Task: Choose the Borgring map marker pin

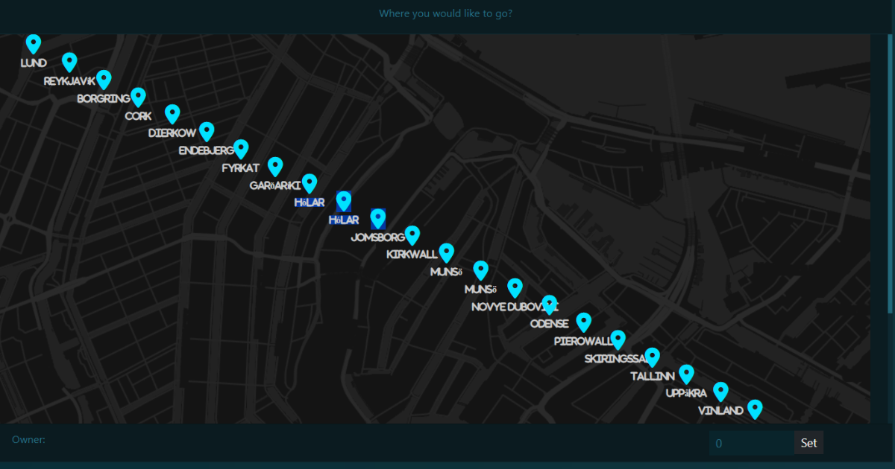Action: click(104, 79)
